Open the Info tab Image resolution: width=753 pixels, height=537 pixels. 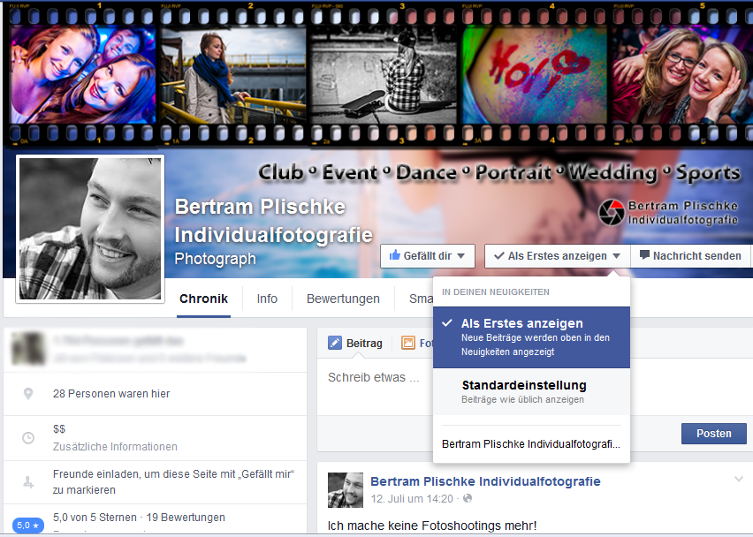click(x=267, y=299)
